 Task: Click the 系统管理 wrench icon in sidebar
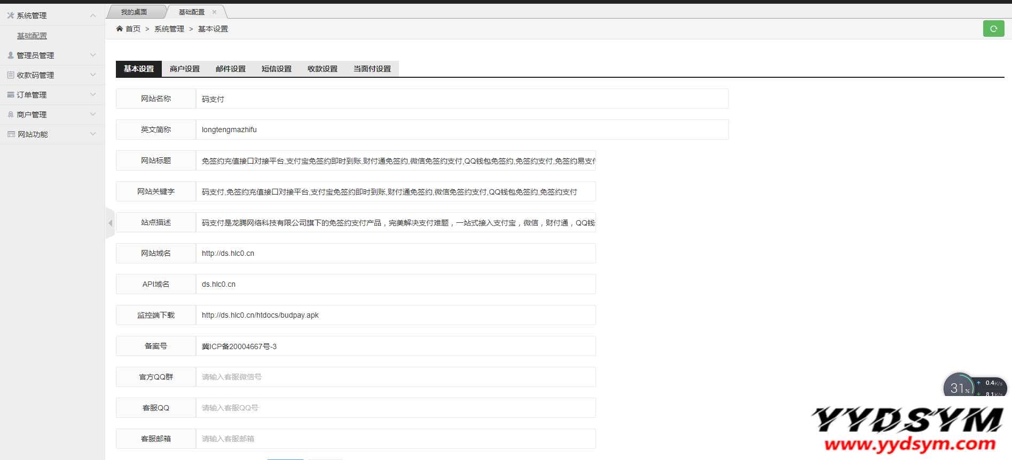coord(10,15)
